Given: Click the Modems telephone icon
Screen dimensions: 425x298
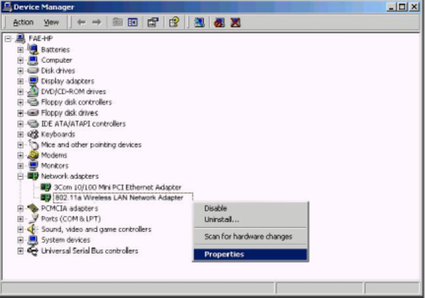Looking at the screenshot, I should tap(33, 155).
